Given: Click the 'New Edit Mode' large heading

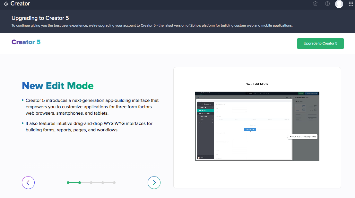Looking at the screenshot, I should 58,86.
